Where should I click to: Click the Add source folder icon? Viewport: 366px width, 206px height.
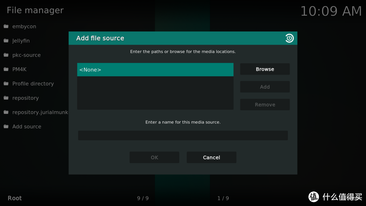pos(6,127)
